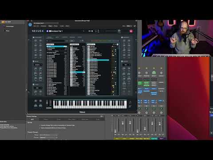Select highlighted Ambient Pad 1 preset row

(98, 60)
